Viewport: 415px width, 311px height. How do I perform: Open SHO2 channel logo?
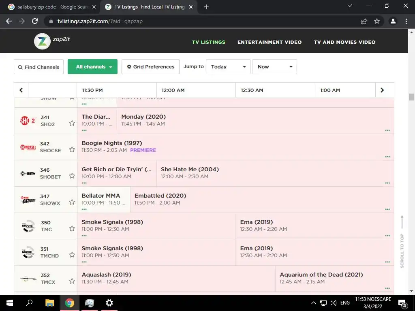click(x=28, y=121)
